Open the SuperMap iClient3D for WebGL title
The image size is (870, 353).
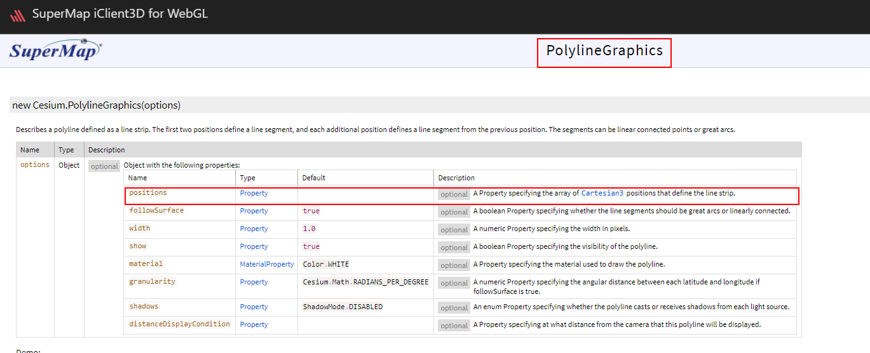coord(120,13)
